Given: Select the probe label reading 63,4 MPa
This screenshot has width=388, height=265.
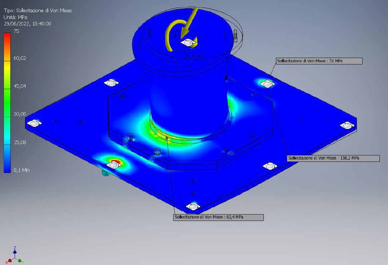Looking at the screenshot, I should pos(218,217).
